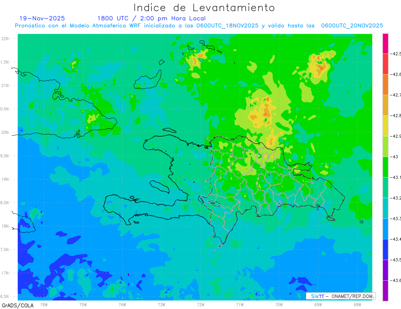Select the '19-Nov-2025' date text

tap(42, 18)
